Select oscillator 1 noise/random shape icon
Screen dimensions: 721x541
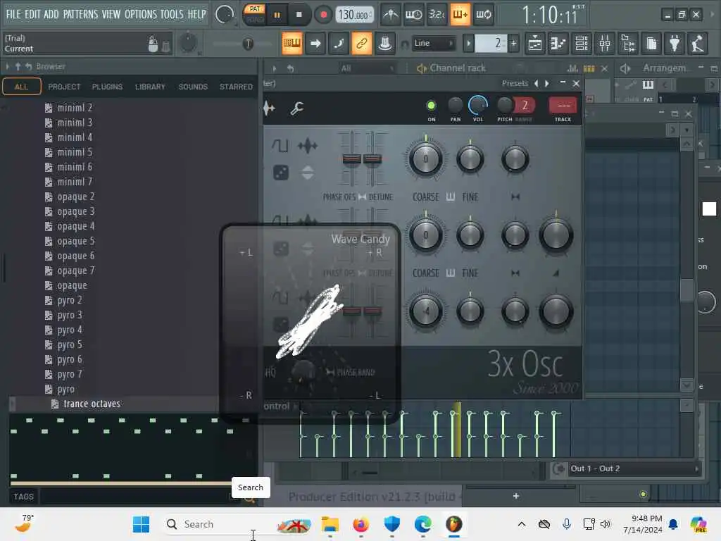(280, 173)
